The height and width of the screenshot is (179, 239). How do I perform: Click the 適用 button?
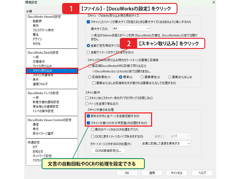tap(152, 173)
